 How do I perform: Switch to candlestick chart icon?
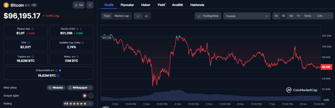coord(147,16)
